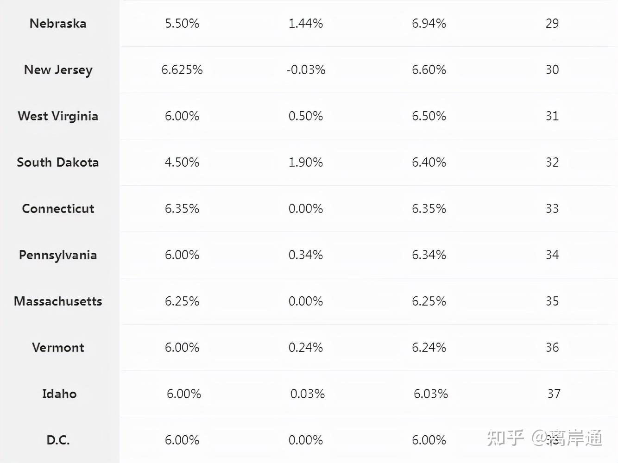
Task: Click Massachusetts rank 35 cell
Action: [552, 301]
